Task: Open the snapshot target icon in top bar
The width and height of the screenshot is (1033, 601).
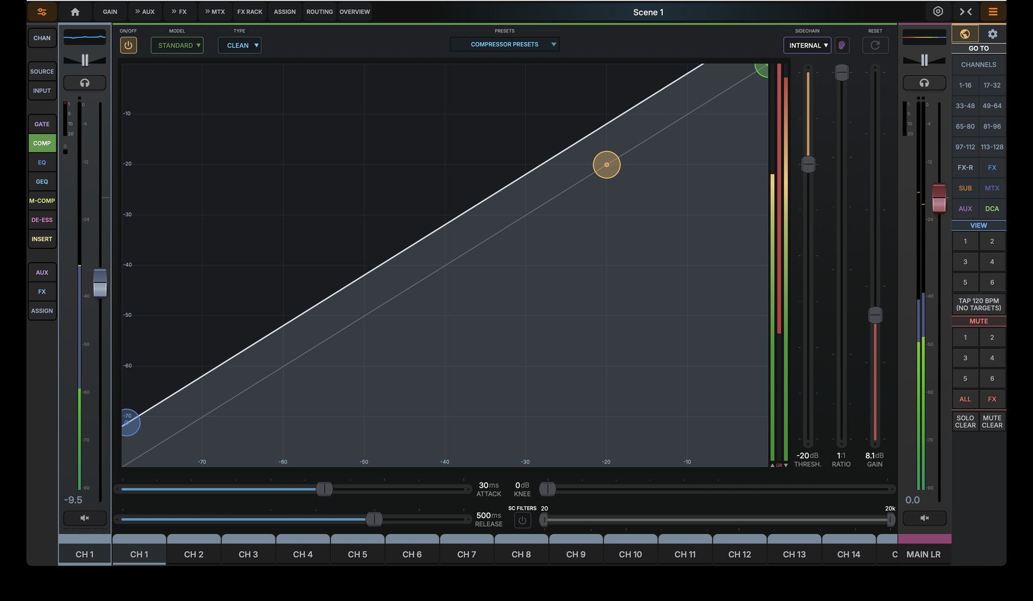Action: pos(938,11)
